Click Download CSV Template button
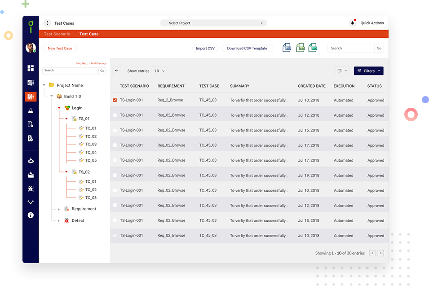 [247, 48]
